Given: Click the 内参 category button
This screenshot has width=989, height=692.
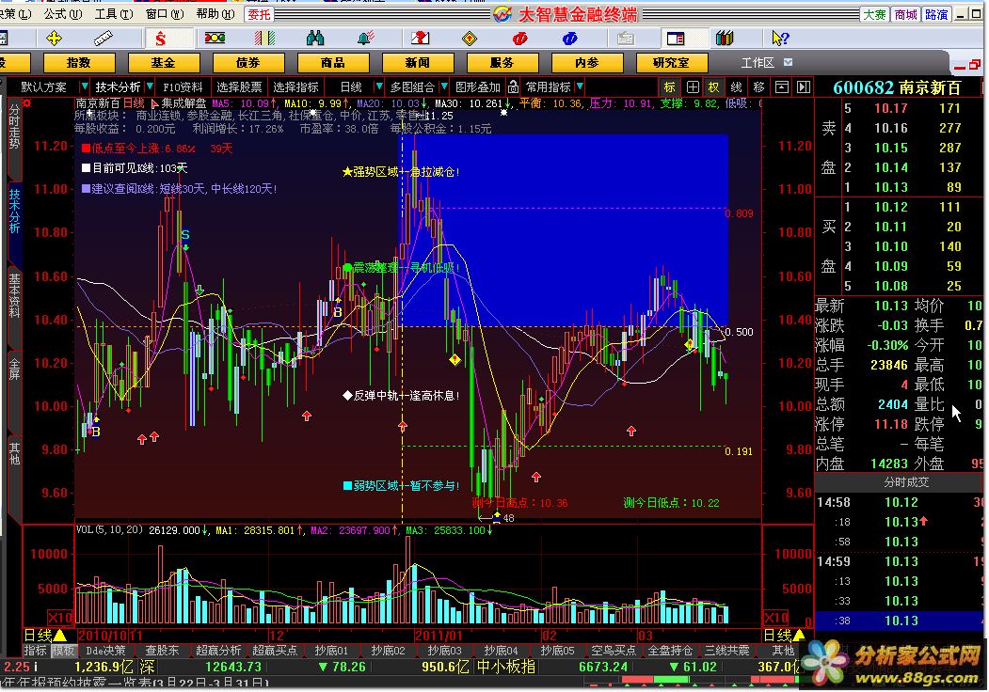Looking at the screenshot, I should click(x=587, y=62).
